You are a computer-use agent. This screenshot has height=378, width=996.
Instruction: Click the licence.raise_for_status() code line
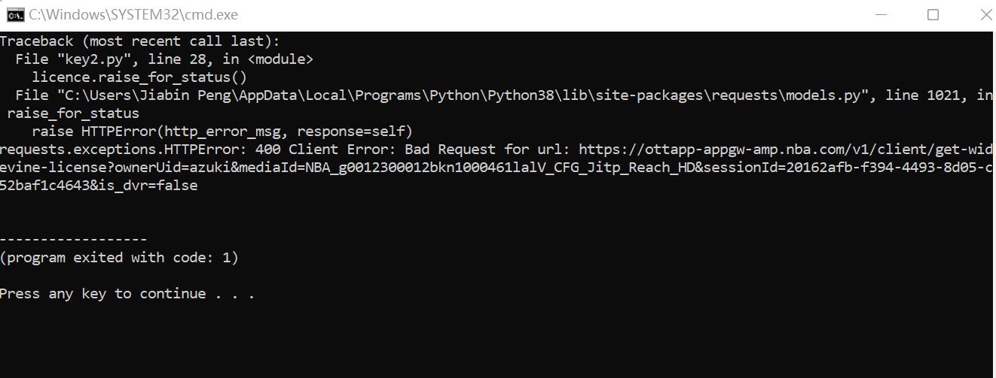(x=139, y=77)
